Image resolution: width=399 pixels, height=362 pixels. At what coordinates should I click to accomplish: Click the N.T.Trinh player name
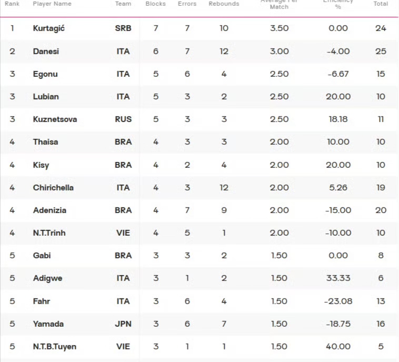point(49,233)
